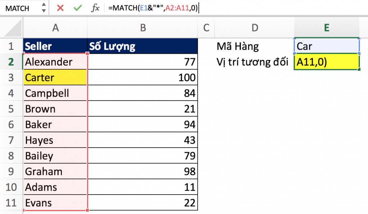The height and width of the screenshot is (214, 368).
Task: Click the Số Lượng header cell
Action: (x=143, y=46)
